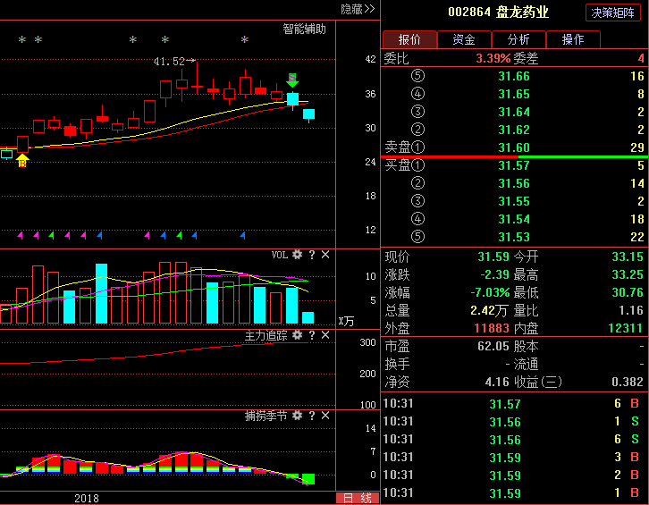Close the 主力追踪 indicator panel
The width and height of the screenshot is (649, 505).
pyautogui.click(x=325, y=335)
